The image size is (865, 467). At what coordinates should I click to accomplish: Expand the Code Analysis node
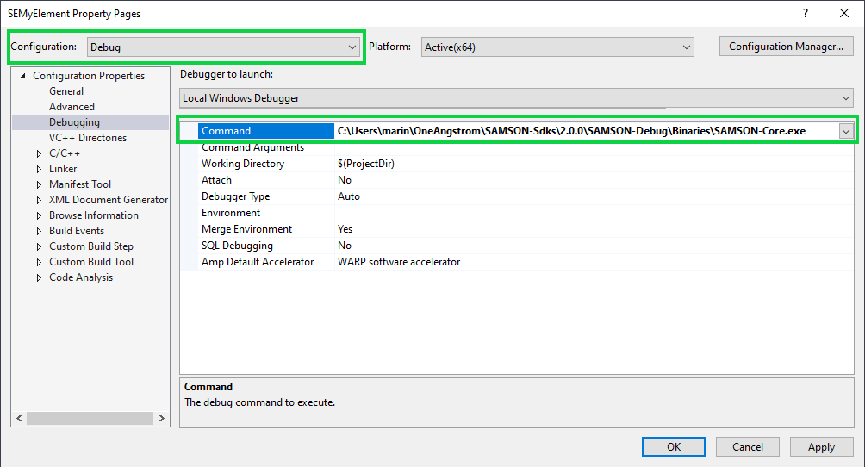(x=39, y=277)
